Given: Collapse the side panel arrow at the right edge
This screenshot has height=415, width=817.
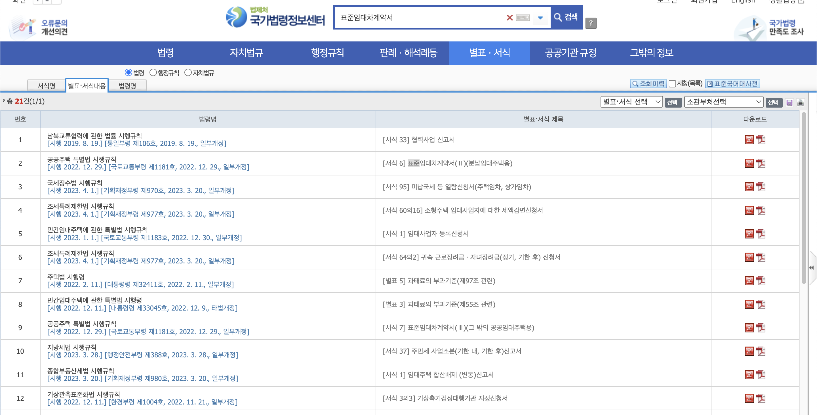Looking at the screenshot, I should 811,268.
